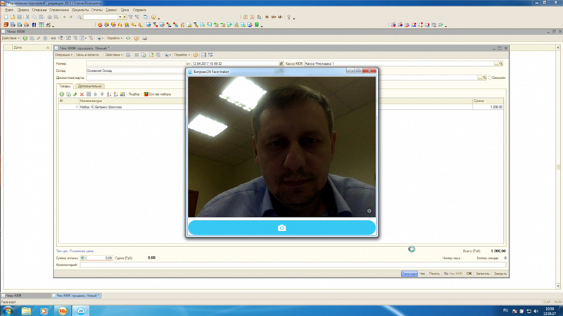
Task: Click the camera capture button in Face tracker
Action: 282,227
